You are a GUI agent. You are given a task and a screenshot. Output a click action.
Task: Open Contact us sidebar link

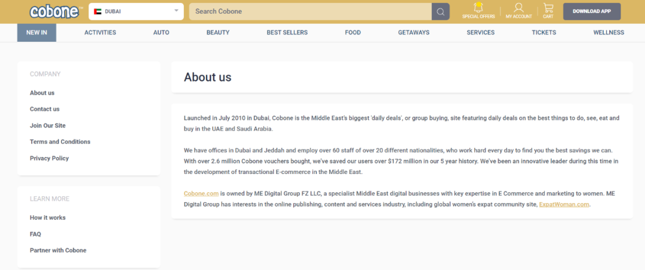coord(45,109)
